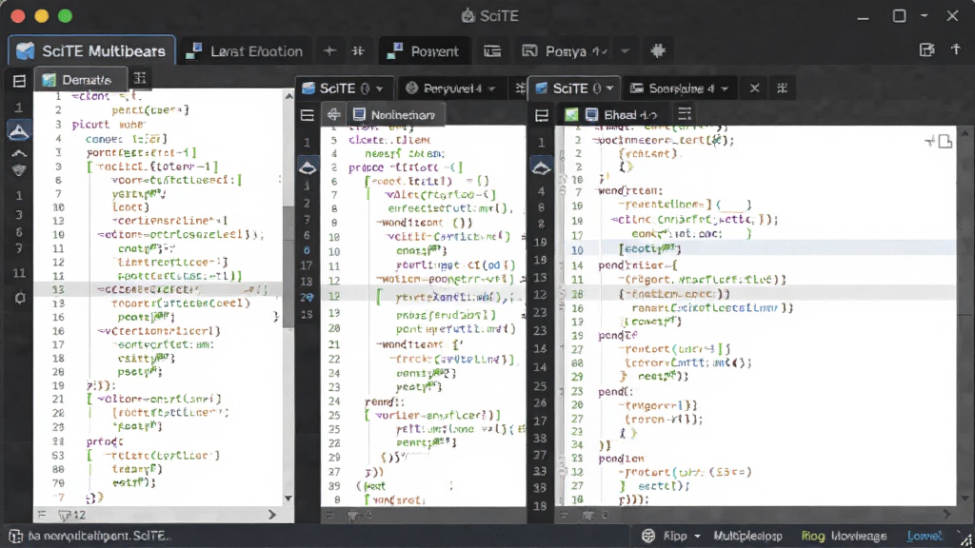Select the highlighted boat icon in left sidebar

click(19, 131)
